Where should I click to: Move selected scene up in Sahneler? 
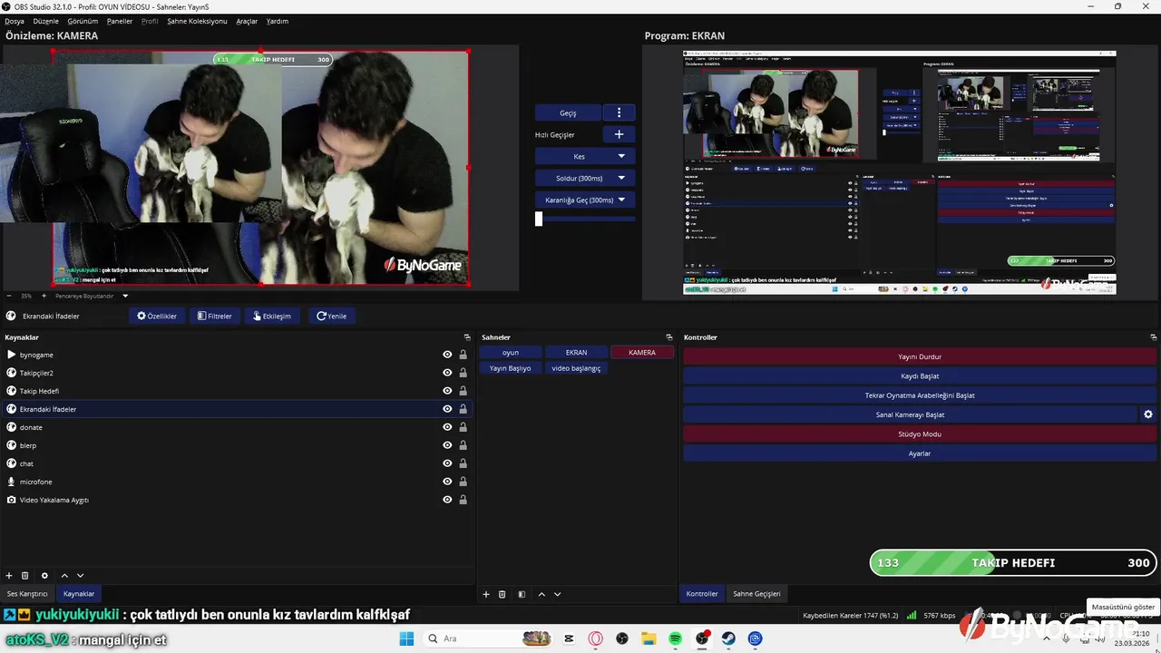click(x=541, y=594)
